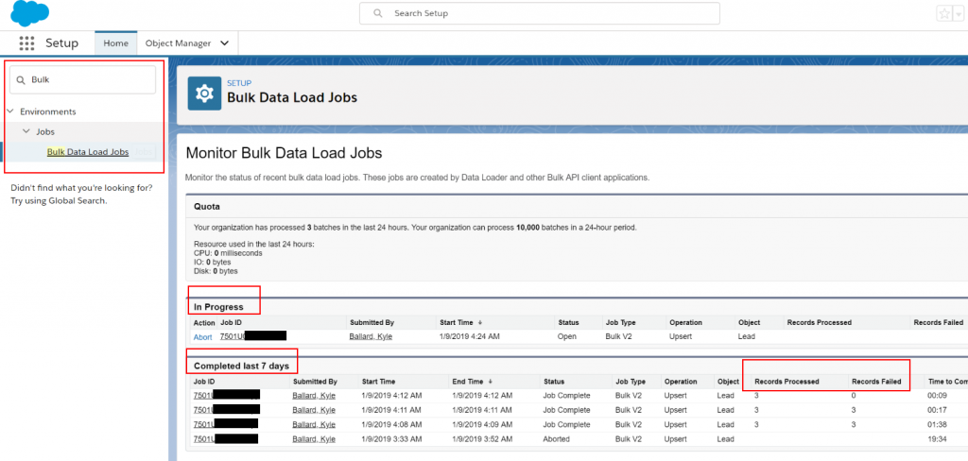Open the Object Manager tab
968x461 pixels.
pos(178,43)
